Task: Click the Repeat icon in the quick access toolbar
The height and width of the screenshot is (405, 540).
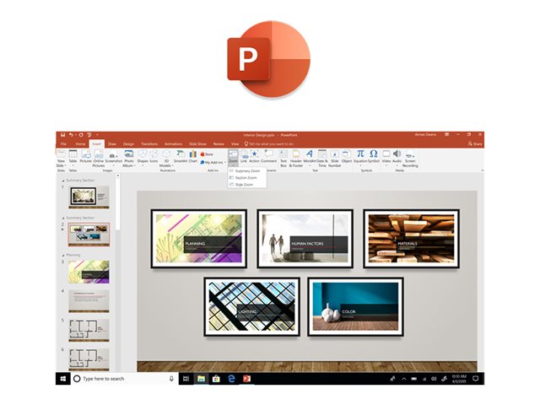Action: [81, 135]
